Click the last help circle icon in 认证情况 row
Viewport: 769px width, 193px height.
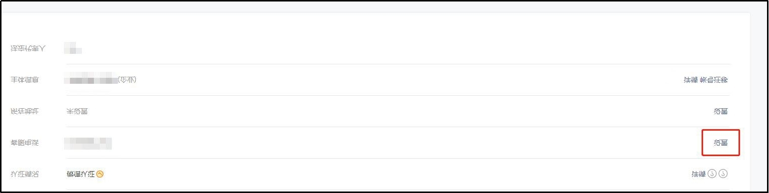point(723,174)
